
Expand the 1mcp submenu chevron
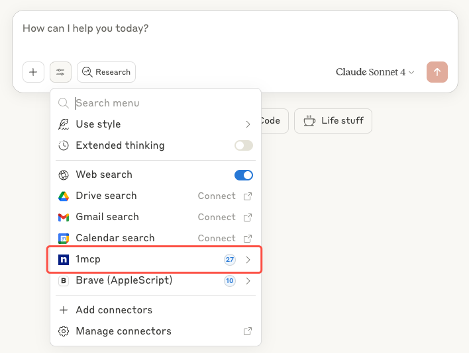click(248, 260)
